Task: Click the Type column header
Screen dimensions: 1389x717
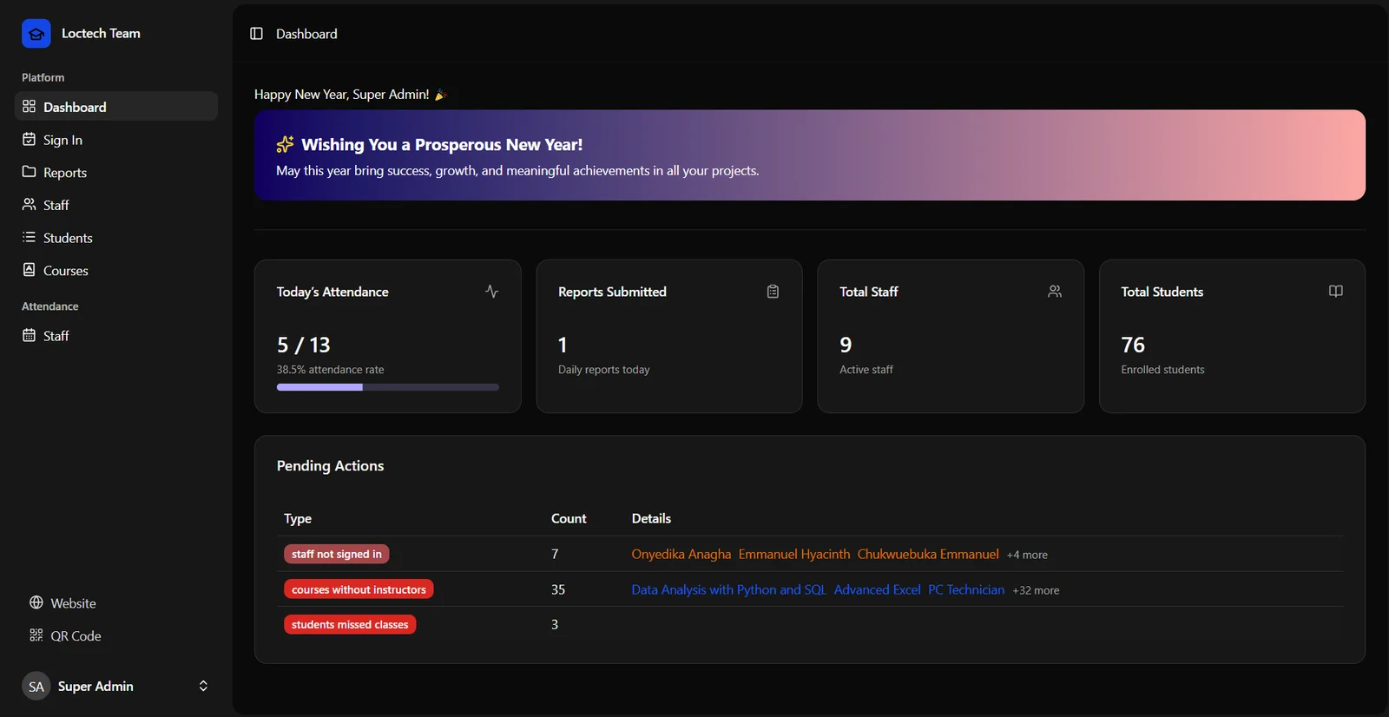Action: (298, 518)
